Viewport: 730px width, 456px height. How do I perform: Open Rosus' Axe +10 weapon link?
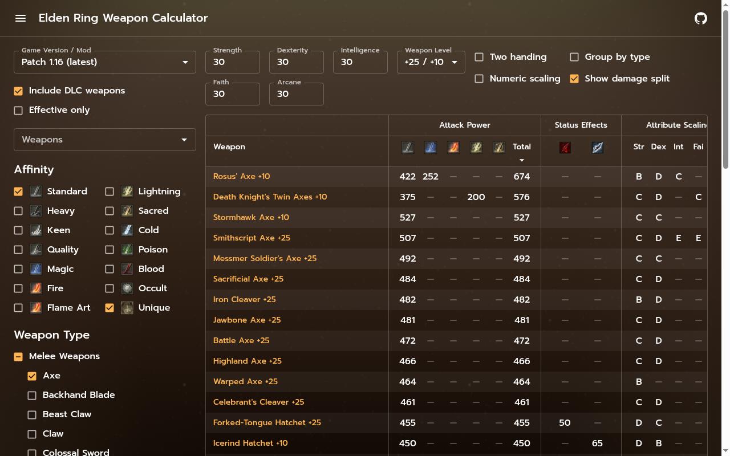(x=242, y=176)
